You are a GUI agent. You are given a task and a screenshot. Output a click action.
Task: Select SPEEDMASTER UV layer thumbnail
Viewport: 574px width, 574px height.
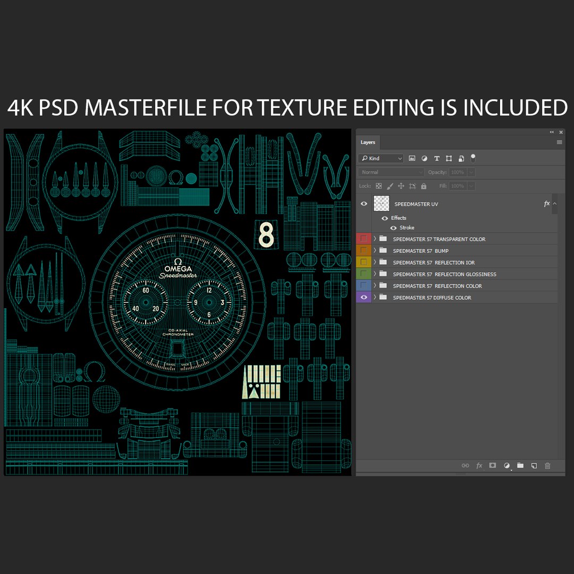(x=382, y=204)
